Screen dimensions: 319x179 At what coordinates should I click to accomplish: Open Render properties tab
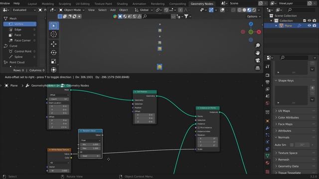(x=268, y=75)
